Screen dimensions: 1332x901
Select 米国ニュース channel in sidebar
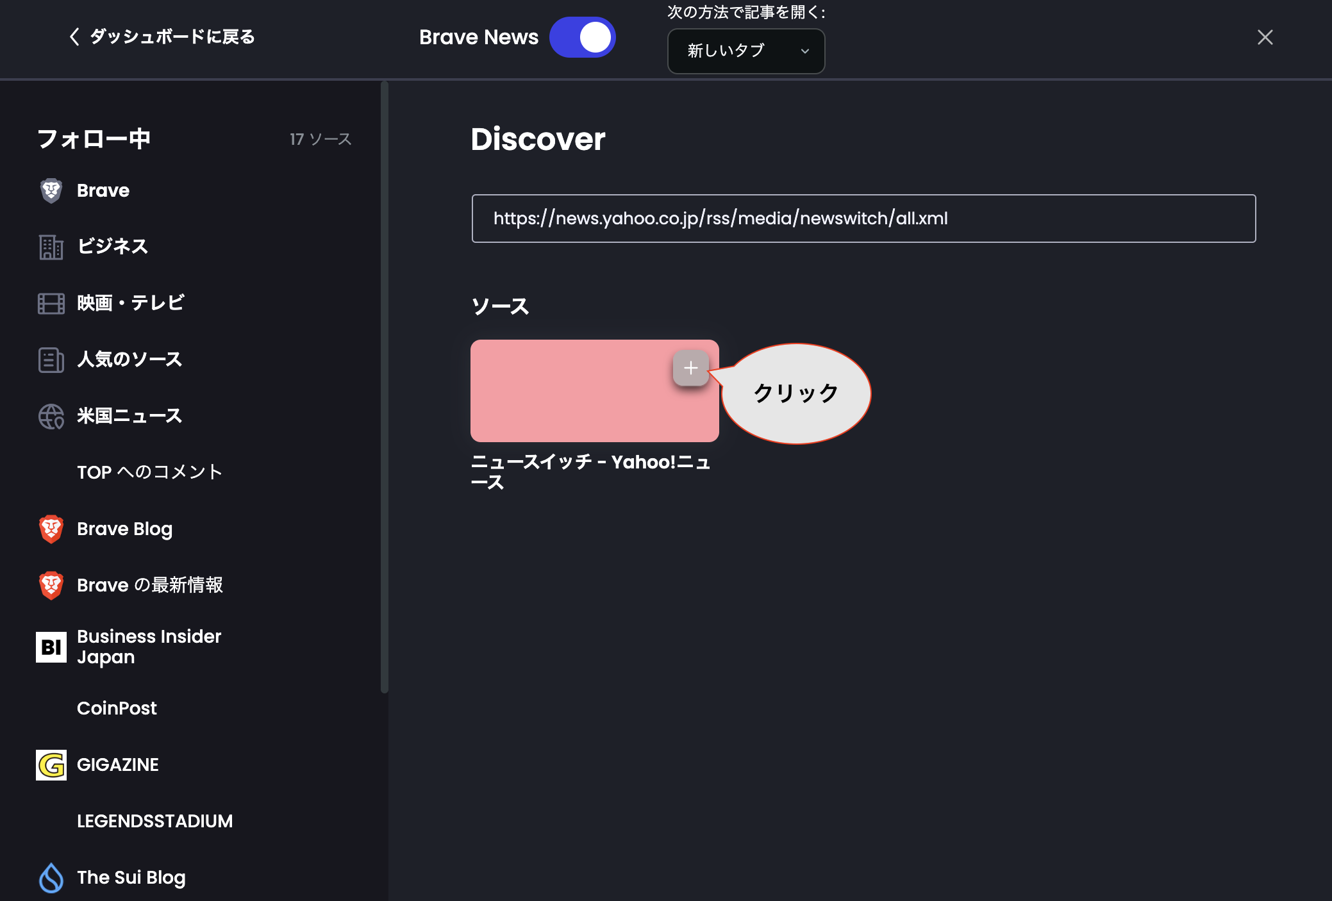point(129,416)
